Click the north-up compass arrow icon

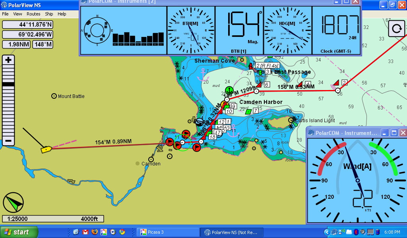pos(13,203)
